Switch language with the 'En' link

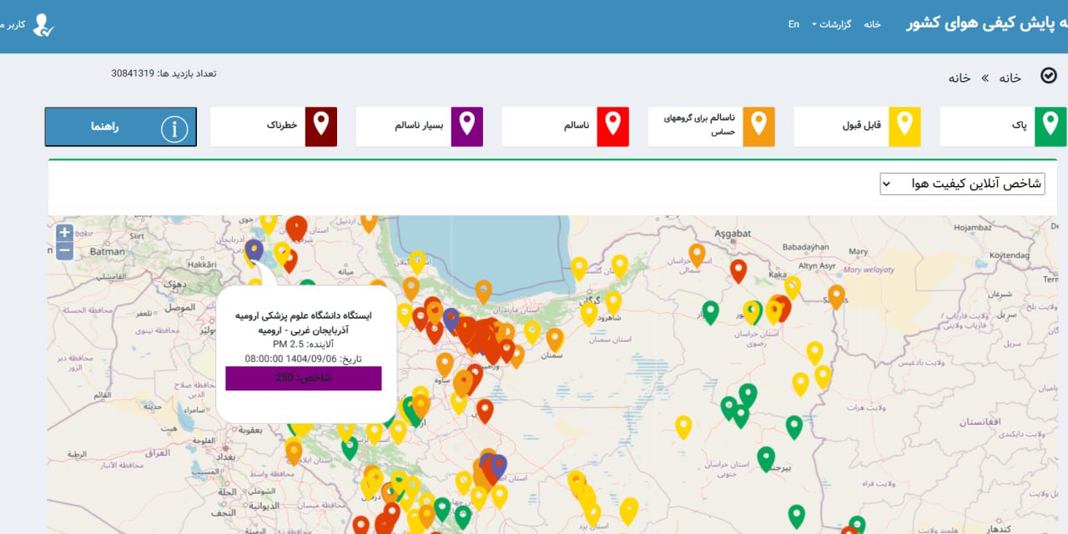(x=793, y=24)
